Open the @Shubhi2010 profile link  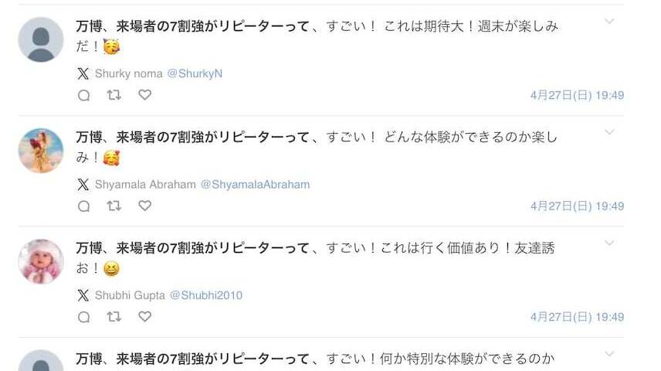[x=206, y=295]
